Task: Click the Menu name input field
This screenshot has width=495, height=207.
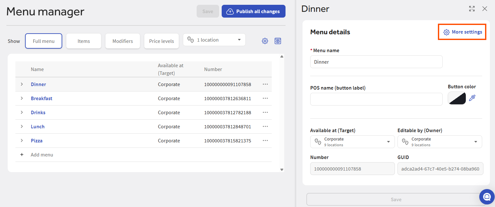Action: 376,62
